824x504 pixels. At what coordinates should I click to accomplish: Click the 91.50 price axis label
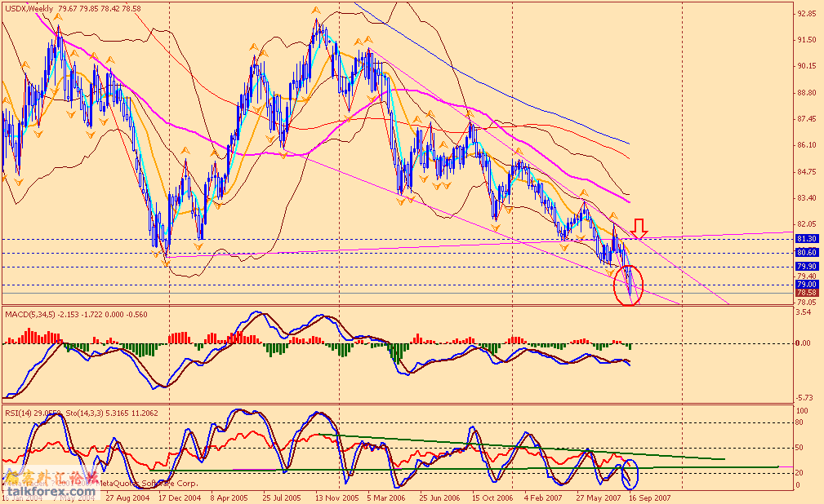pos(807,40)
